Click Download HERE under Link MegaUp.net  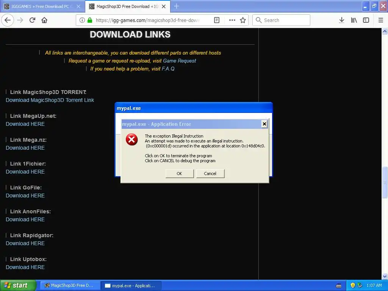(25, 124)
